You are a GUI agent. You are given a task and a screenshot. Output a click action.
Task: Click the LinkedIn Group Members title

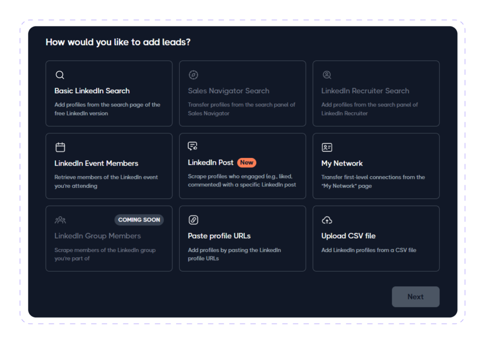(x=98, y=236)
